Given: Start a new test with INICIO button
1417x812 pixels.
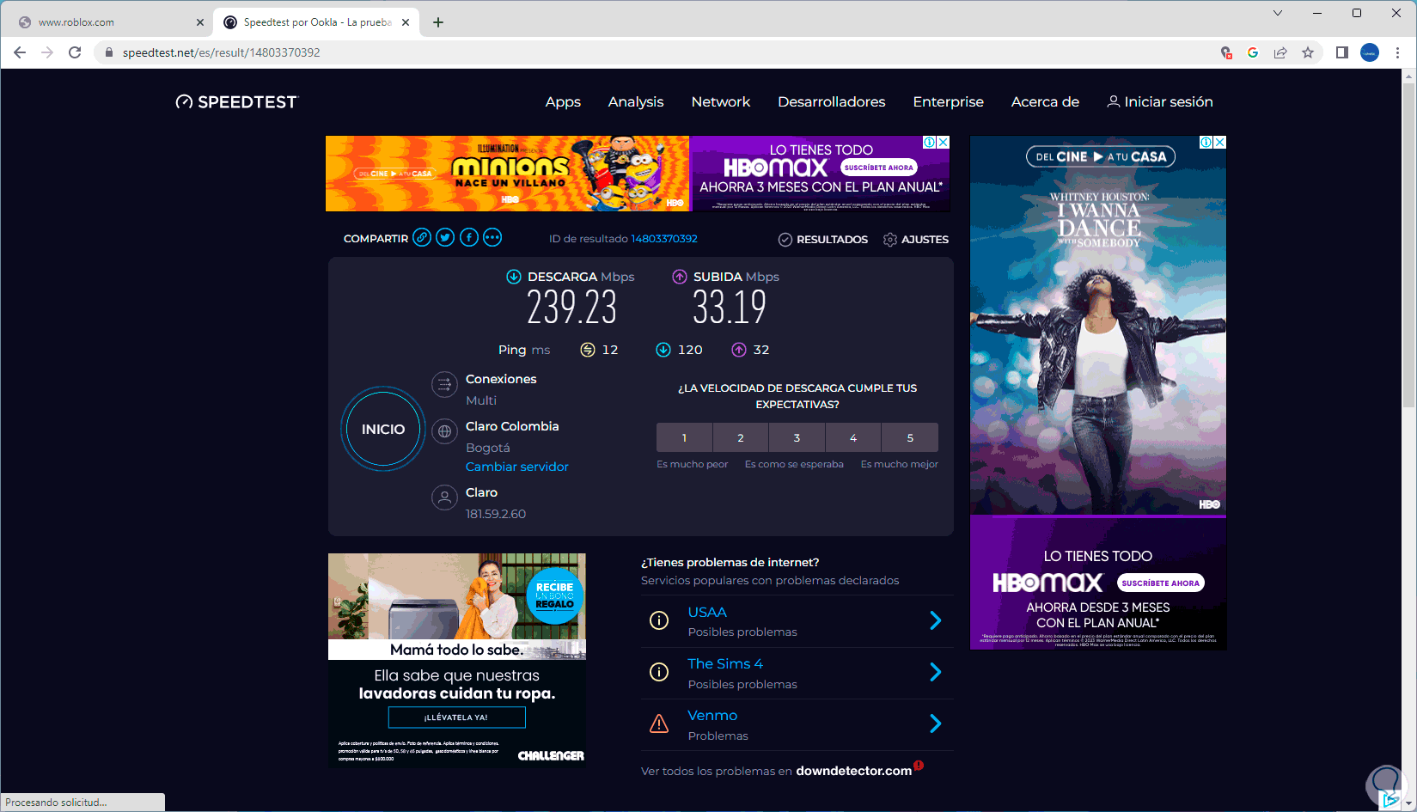Looking at the screenshot, I should pyautogui.click(x=383, y=429).
